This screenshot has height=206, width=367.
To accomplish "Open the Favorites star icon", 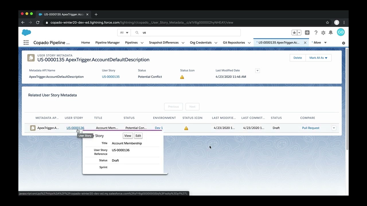I will pyautogui.click(x=294, y=33).
